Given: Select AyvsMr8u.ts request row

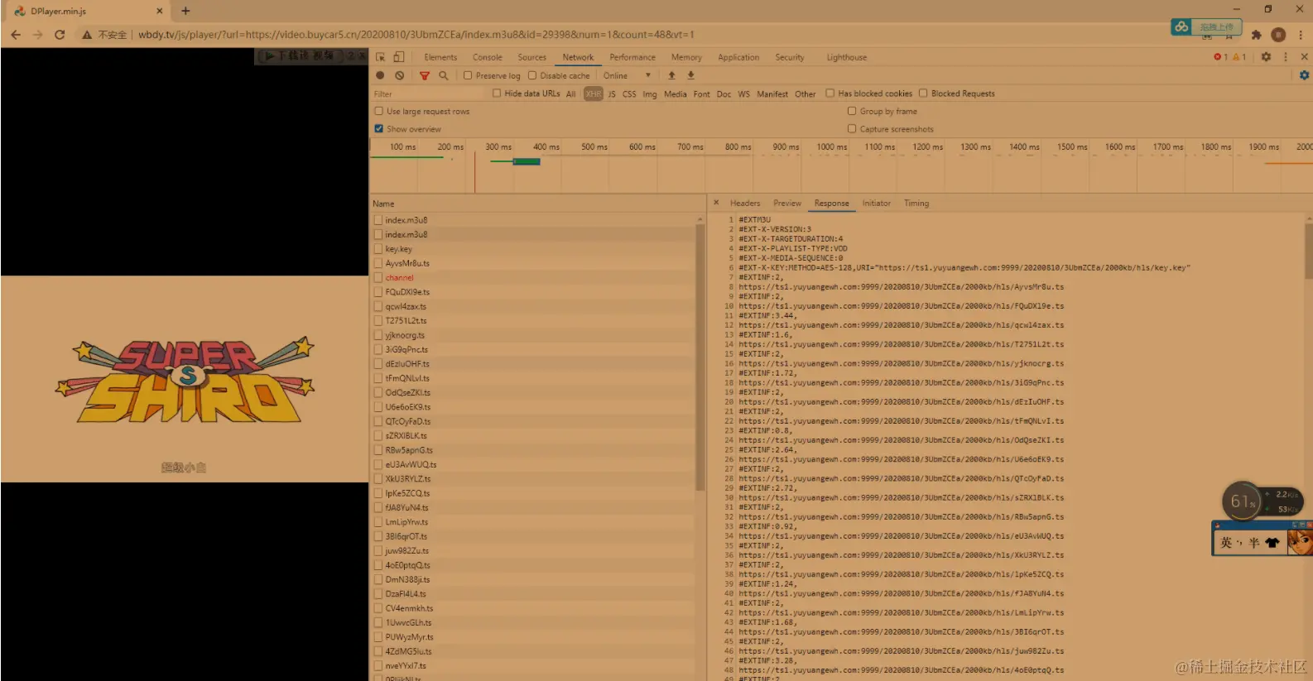Looking at the screenshot, I should tap(535, 263).
